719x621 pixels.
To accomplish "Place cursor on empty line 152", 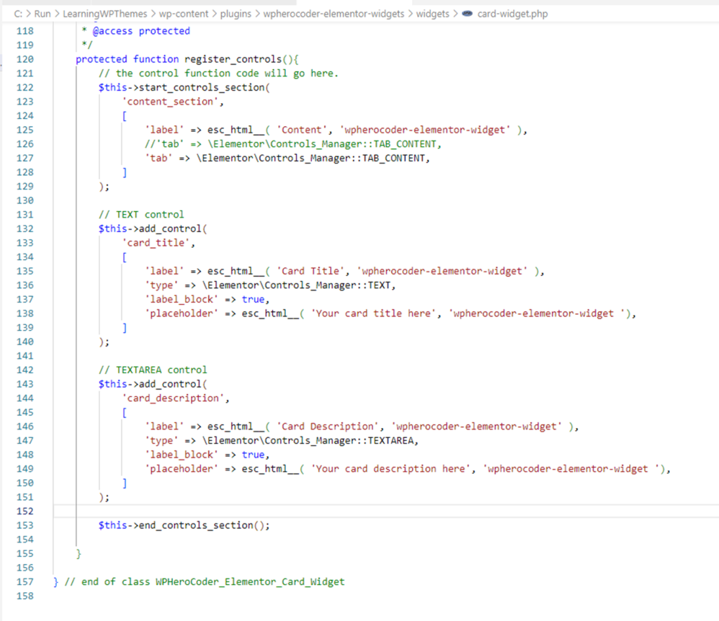I will coord(281,511).
